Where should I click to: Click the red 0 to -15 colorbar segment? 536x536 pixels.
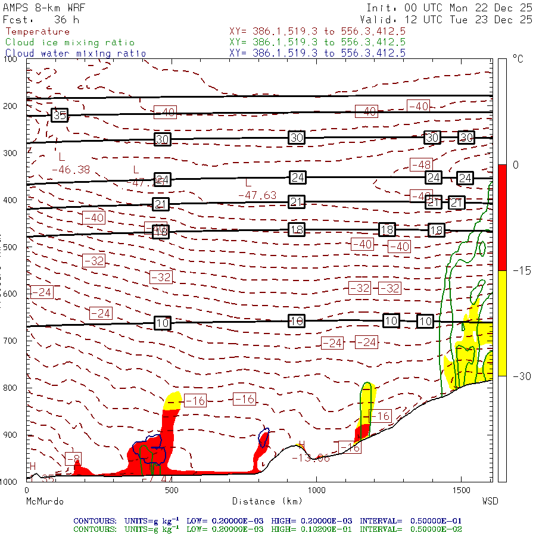pos(502,217)
